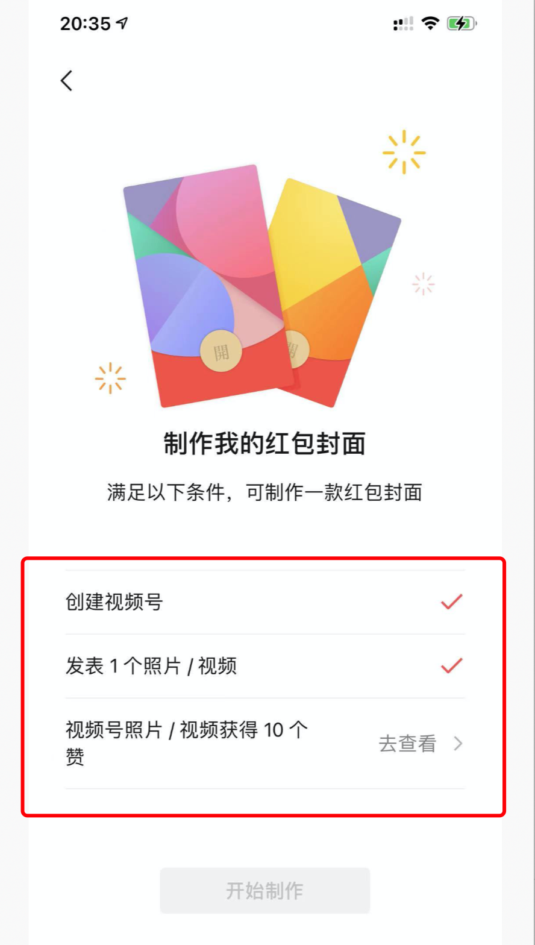Tap the 制作我的红包封面 heading
Viewport: 535px width, 945px height.
[x=264, y=445]
